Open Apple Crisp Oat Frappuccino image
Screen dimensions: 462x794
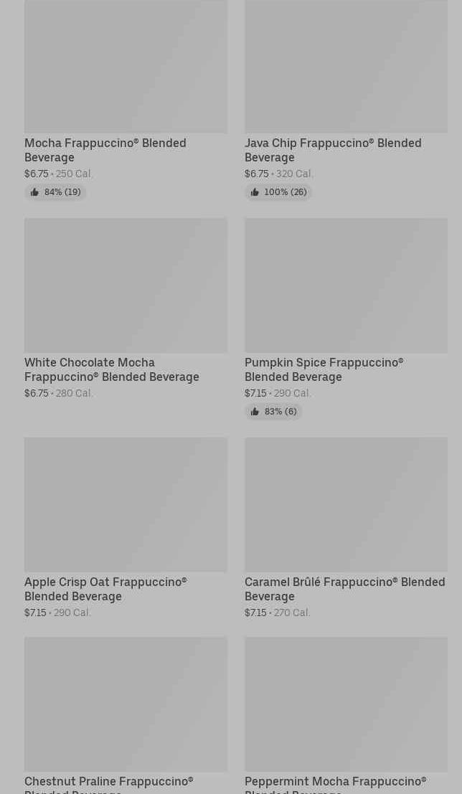point(126,504)
